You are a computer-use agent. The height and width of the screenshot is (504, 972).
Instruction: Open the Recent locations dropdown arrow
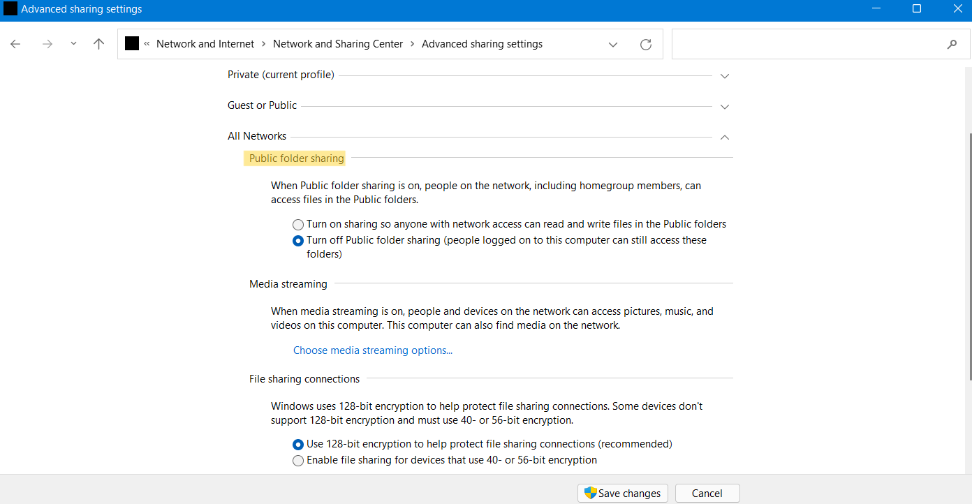click(x=73, y=44)
